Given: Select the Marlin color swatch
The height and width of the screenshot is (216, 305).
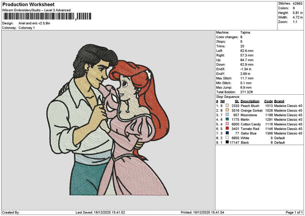Looking at the screenshot, I should point(227,119).
